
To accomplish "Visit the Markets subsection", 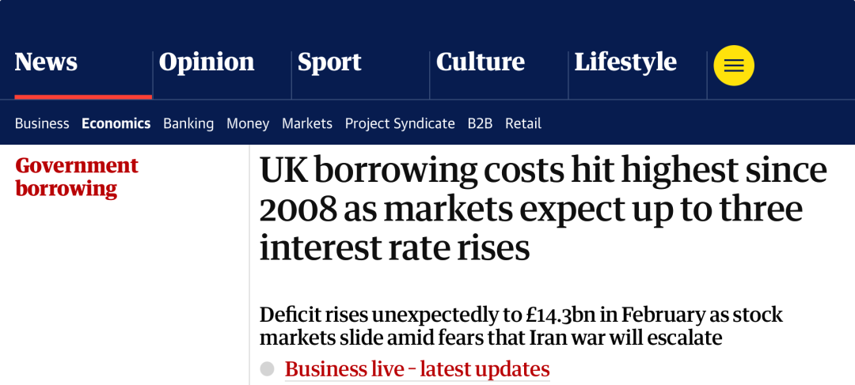I will tap(307, 123).
